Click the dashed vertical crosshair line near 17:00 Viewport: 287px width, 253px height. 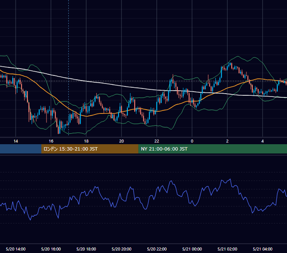point(69,67)
